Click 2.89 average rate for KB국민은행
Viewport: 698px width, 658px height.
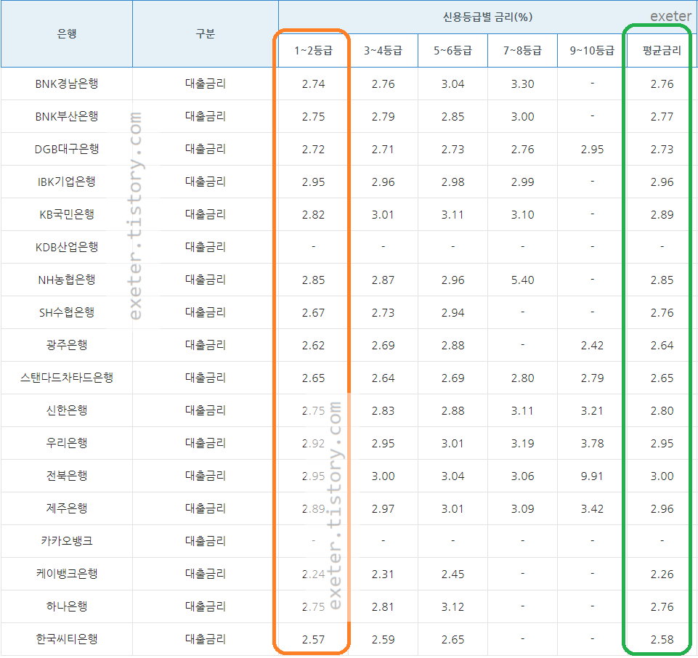[x=662, y=215]
